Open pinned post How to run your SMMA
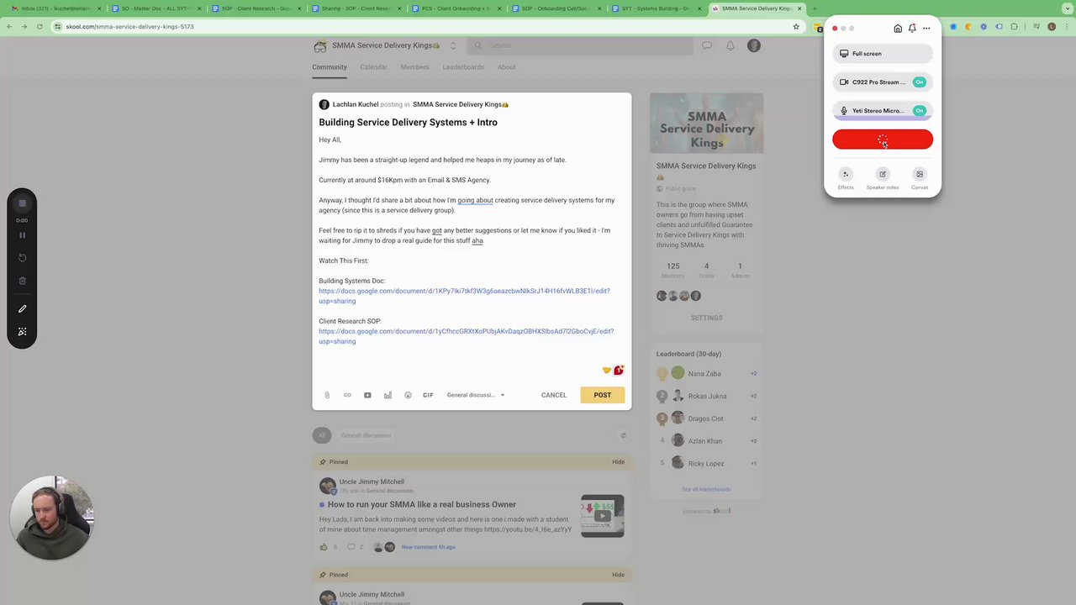 pyautogui.click(x=421, y=504)
